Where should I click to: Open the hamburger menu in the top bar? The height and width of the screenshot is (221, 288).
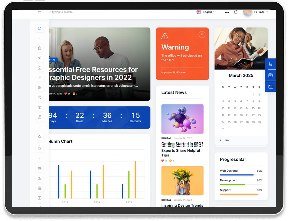[x=39, y=12]
